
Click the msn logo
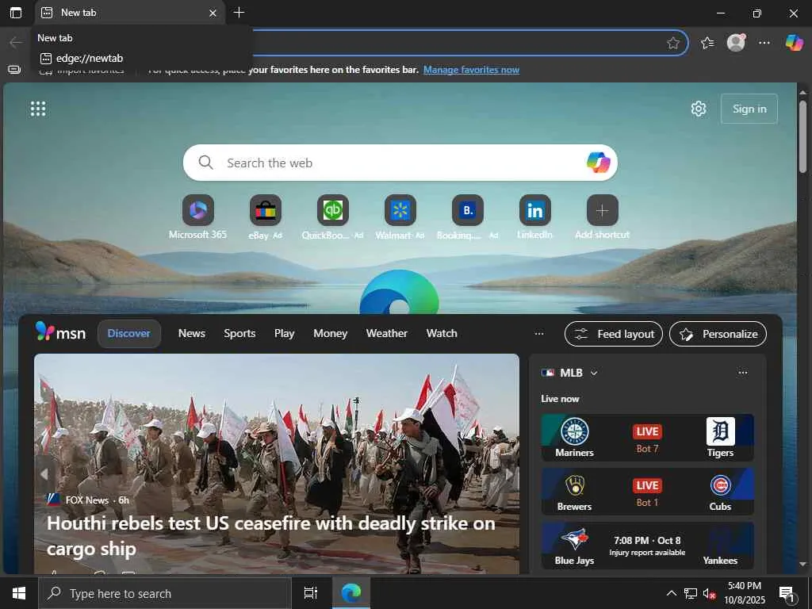click(x=60, y=332)
